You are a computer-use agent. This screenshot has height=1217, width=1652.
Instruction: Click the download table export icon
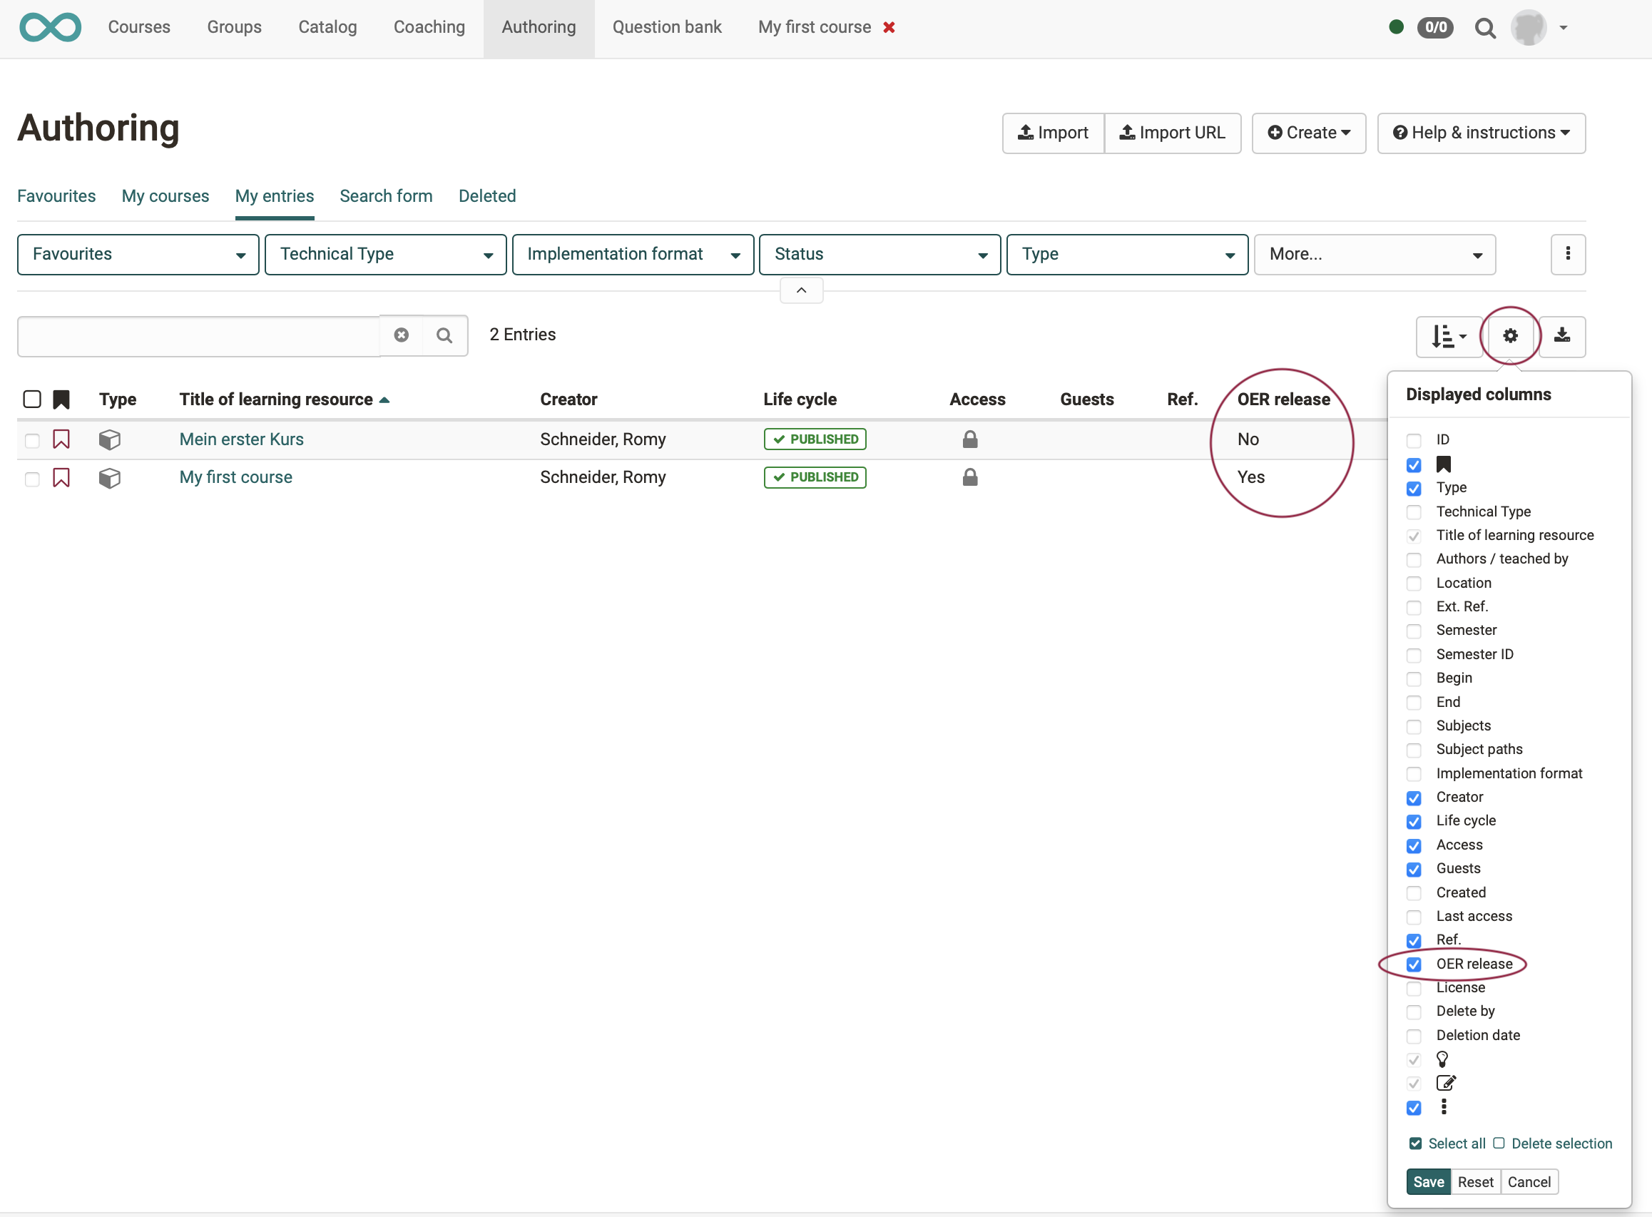tap(1561, 336)
